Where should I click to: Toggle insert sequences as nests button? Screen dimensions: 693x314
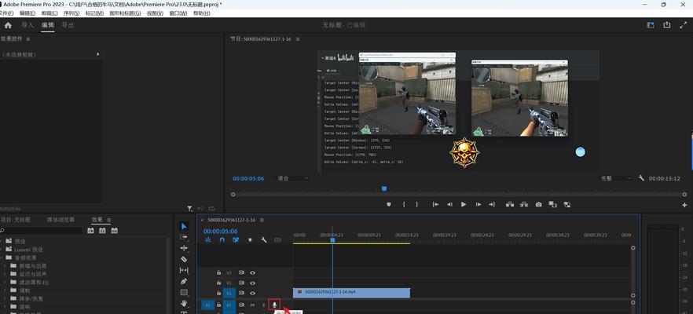click(208, 239)
